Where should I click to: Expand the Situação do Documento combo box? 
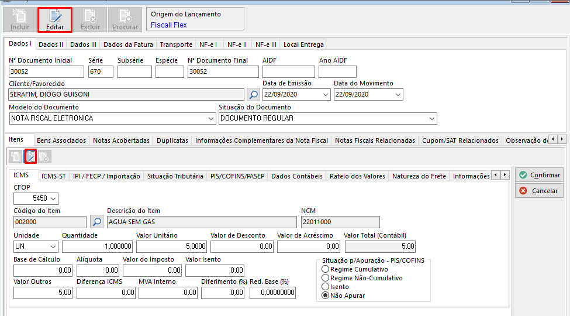pyautogui.click(x=432, y=119)
